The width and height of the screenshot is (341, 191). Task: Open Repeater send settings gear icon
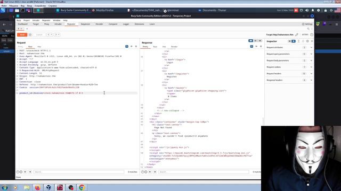tap(30, 34)
